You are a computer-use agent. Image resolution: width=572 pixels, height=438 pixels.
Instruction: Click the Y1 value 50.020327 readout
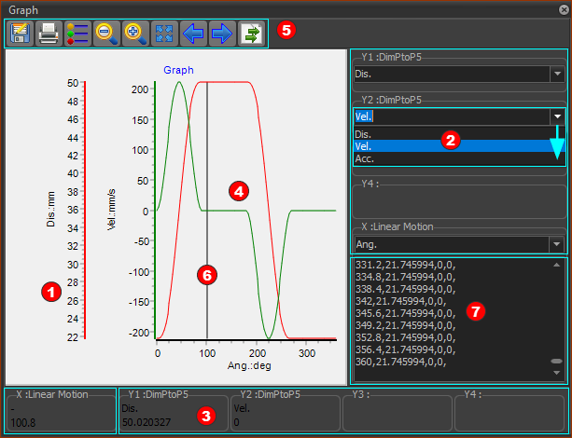click(146, 422)
